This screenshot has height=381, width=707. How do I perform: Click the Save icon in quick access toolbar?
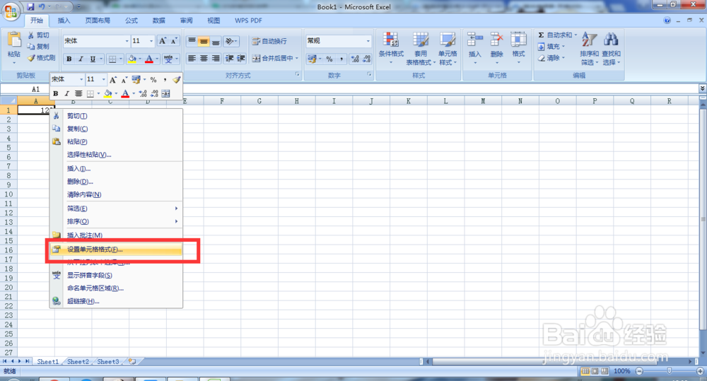(30, 7)
